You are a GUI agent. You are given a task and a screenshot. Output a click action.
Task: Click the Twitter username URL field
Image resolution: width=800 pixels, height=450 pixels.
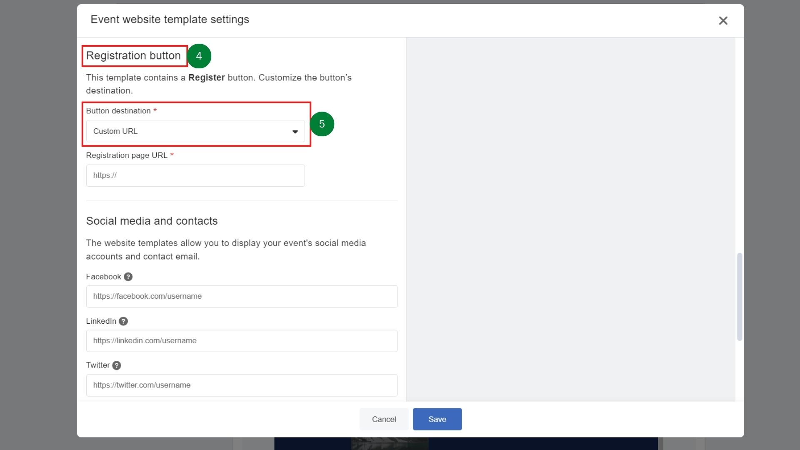(x=241, y=385)
